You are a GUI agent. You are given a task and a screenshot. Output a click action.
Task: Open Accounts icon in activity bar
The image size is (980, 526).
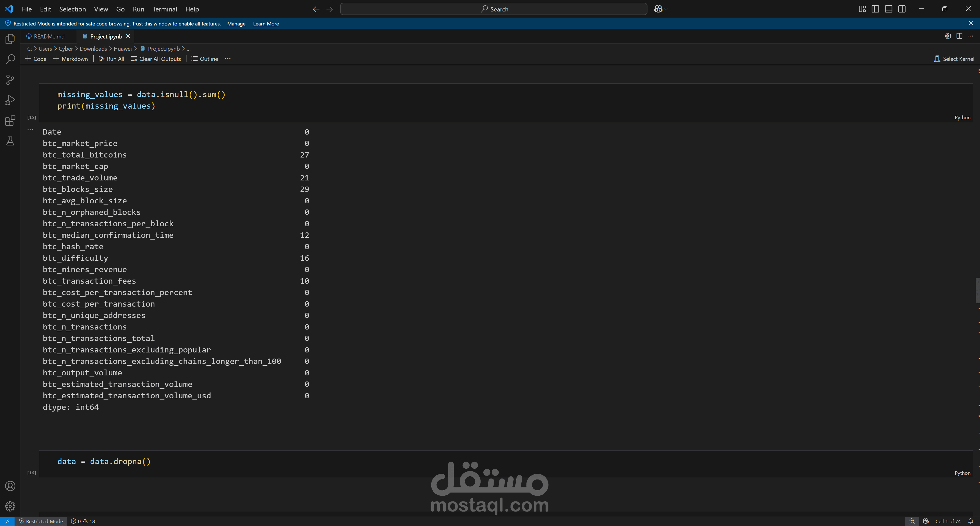pos(10,486)
